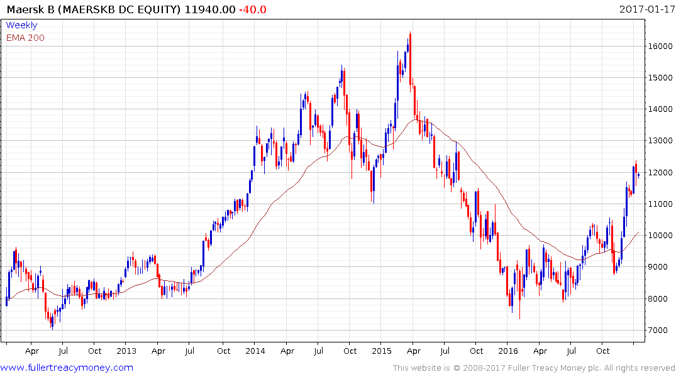Click the blue 'Weekly' interval label
Image resolution: width=676 pixels, height=377 pixels.
(x=21, y=25)
